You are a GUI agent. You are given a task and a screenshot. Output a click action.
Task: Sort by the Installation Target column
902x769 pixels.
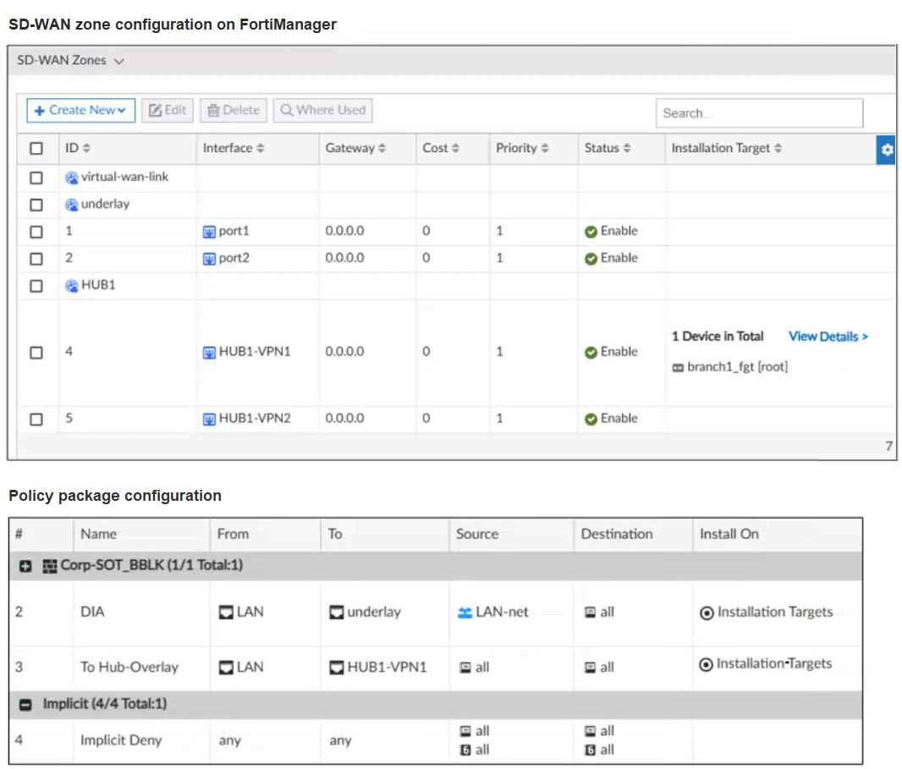pos(727,148)
